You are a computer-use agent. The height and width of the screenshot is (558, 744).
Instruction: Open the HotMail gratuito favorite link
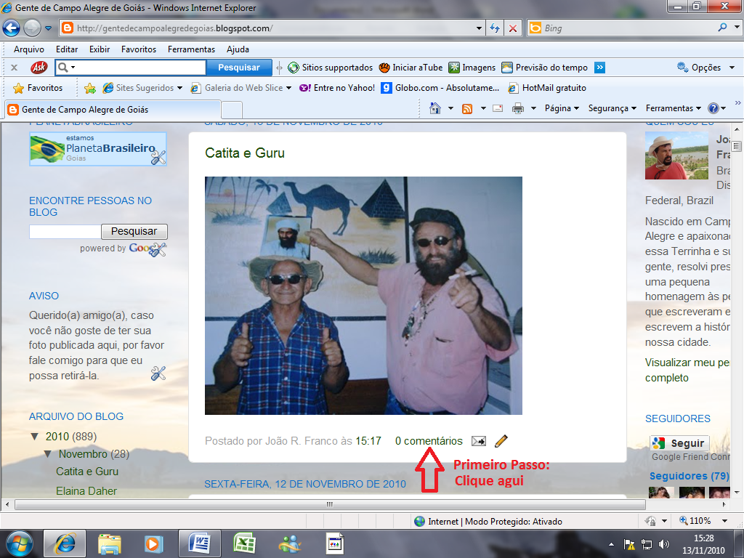(547, 88)
